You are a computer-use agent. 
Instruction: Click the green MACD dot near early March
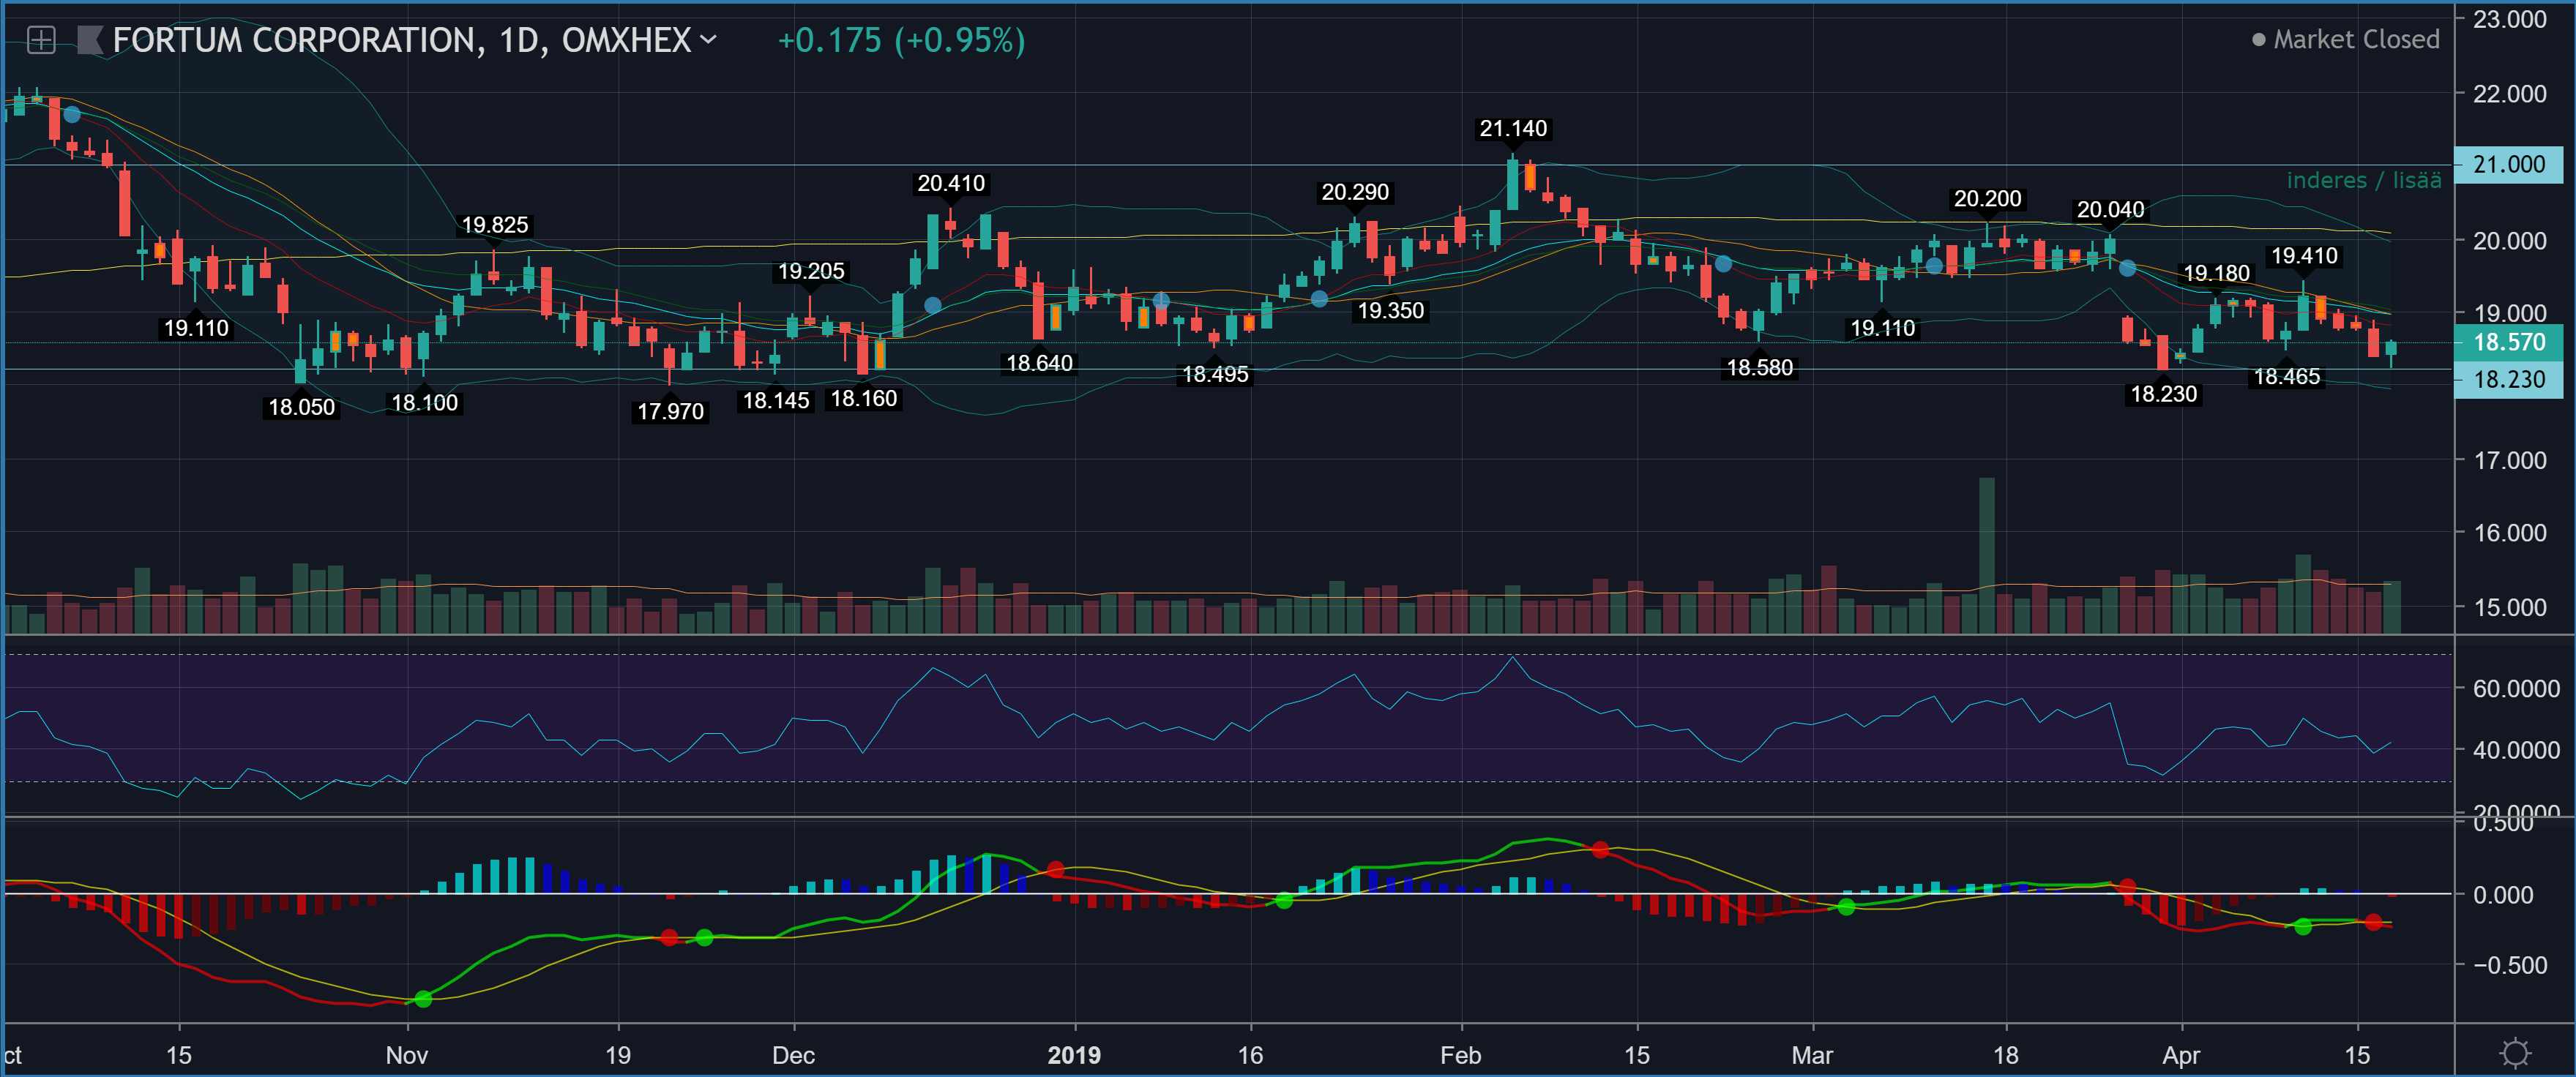[1846, 907]
